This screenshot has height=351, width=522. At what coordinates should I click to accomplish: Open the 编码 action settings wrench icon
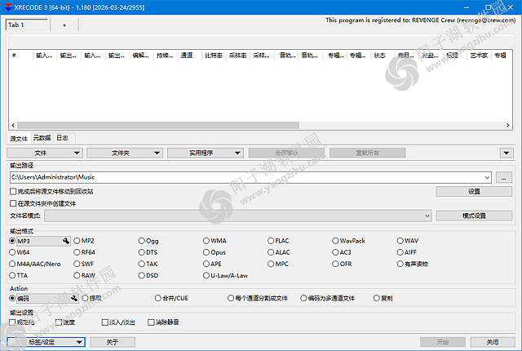[x=74, y=298]
